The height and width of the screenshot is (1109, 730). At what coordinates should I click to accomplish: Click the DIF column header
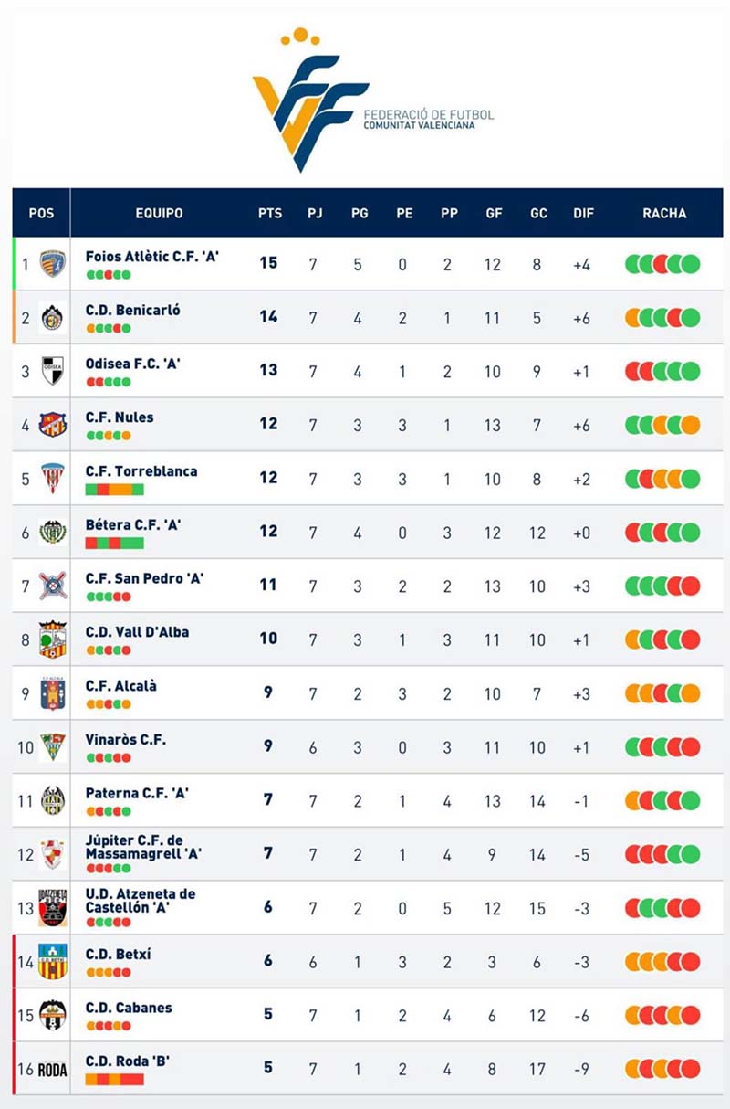pyautogui.click(x=583, y=213)
